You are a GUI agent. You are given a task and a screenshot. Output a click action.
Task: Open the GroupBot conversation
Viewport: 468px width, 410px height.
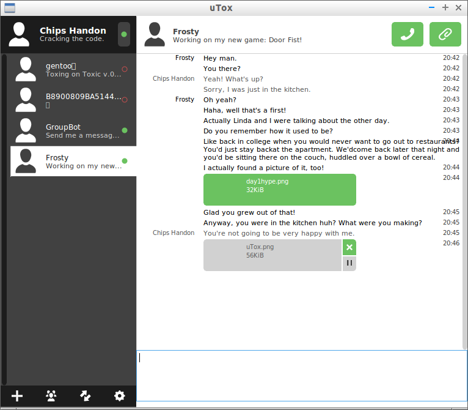[x=73, y=131]
